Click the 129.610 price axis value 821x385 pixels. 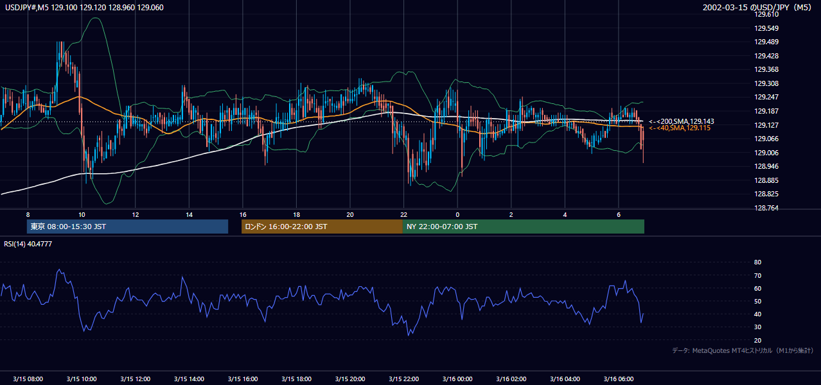tap(766, 15)
